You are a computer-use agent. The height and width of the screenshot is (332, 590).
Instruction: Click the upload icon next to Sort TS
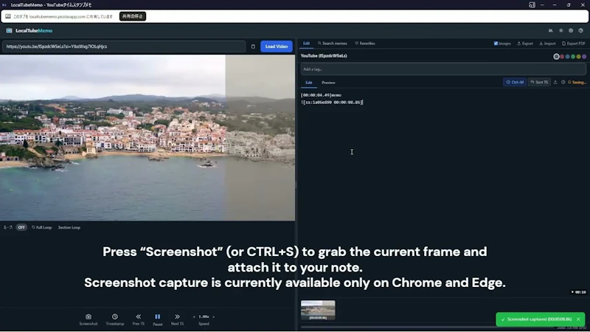(555, 82)
